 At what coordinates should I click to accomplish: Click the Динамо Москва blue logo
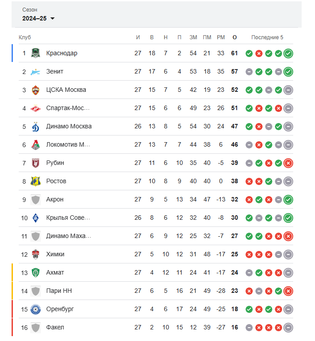(x=36, y=126)
